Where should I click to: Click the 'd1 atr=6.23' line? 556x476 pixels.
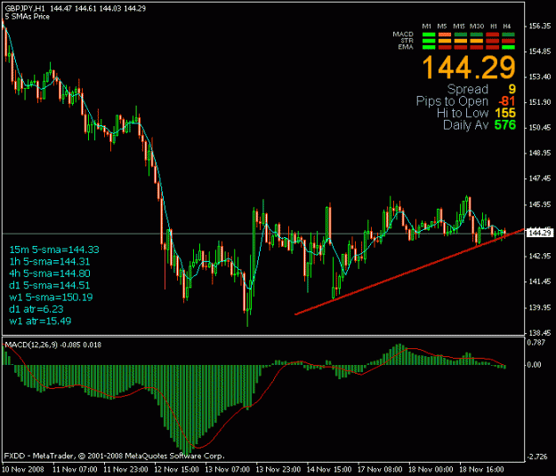coord(36,309)
